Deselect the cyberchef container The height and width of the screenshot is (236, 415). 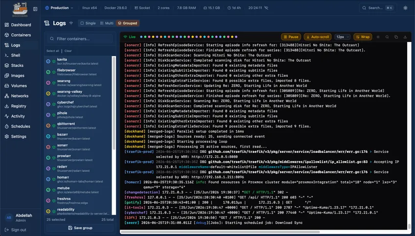click(x=48, y=104)
